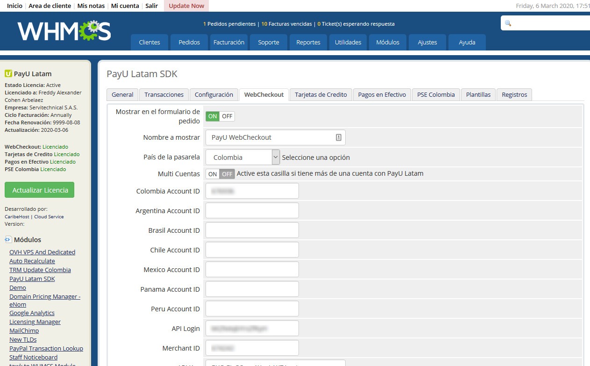
Task: Open MailChimp module link
Action: click(24, 330)
